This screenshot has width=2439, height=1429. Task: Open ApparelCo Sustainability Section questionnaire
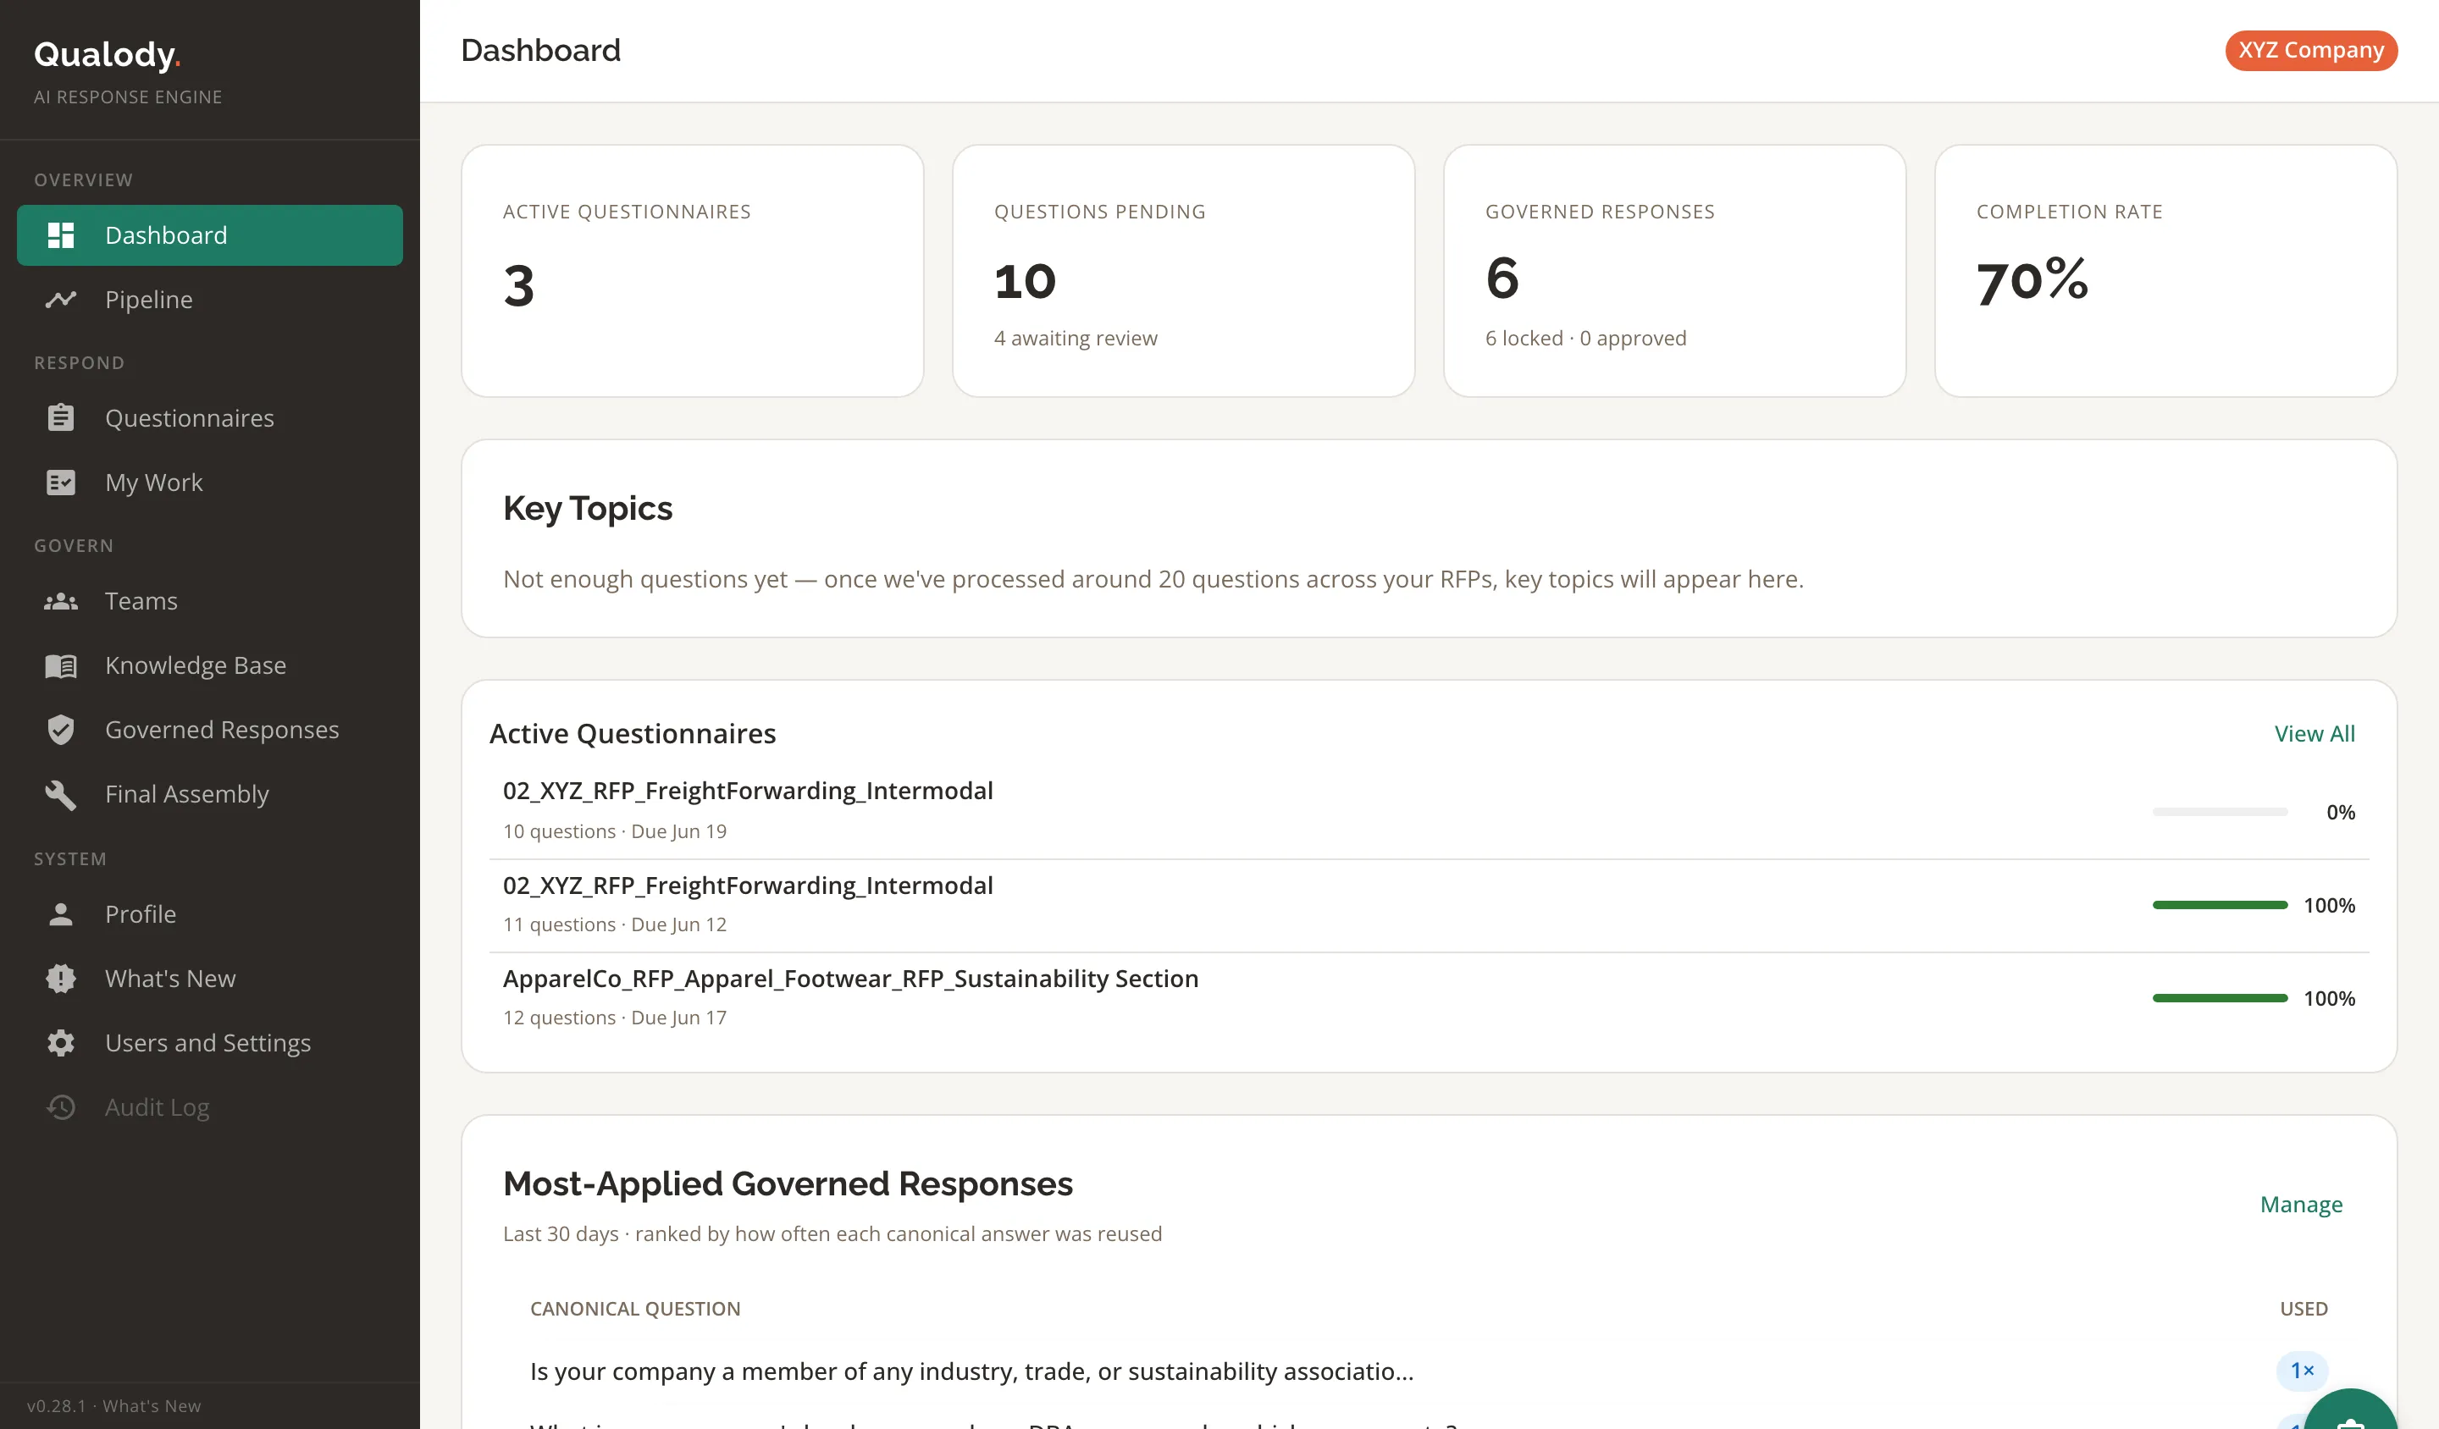tap(1429, 998)
